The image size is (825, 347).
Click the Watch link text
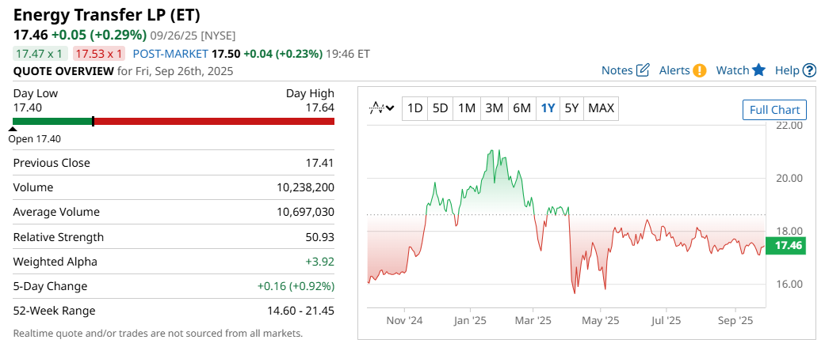tap(732, 70)
